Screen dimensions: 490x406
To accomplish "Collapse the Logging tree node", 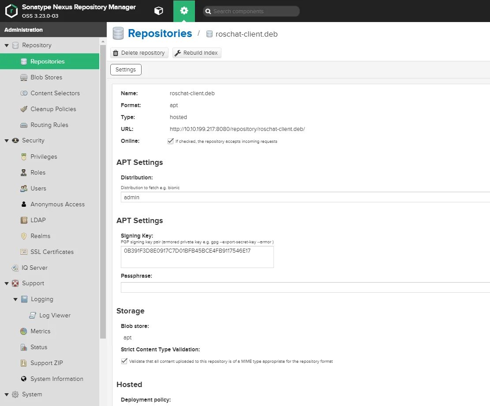I will pyautogui.click(x=15, y=299).
